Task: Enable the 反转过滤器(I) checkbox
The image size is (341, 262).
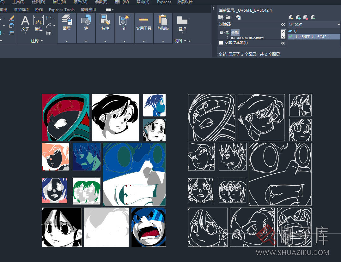Action: coord(221,43)
